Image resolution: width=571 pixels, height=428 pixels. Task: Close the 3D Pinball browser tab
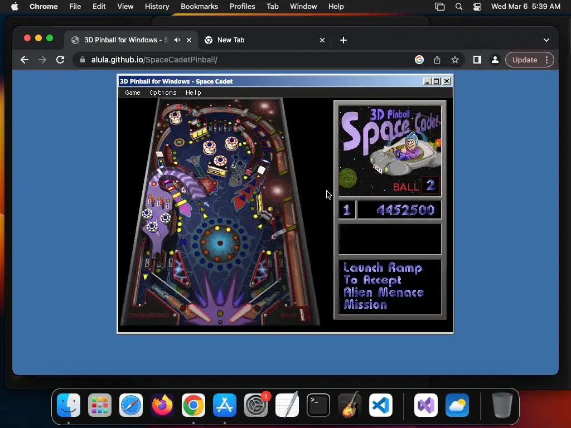(189, 40)
